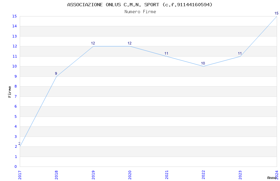Click the y-axis tick value 3
Screen dimensions: 280x181
pos(16,137)
